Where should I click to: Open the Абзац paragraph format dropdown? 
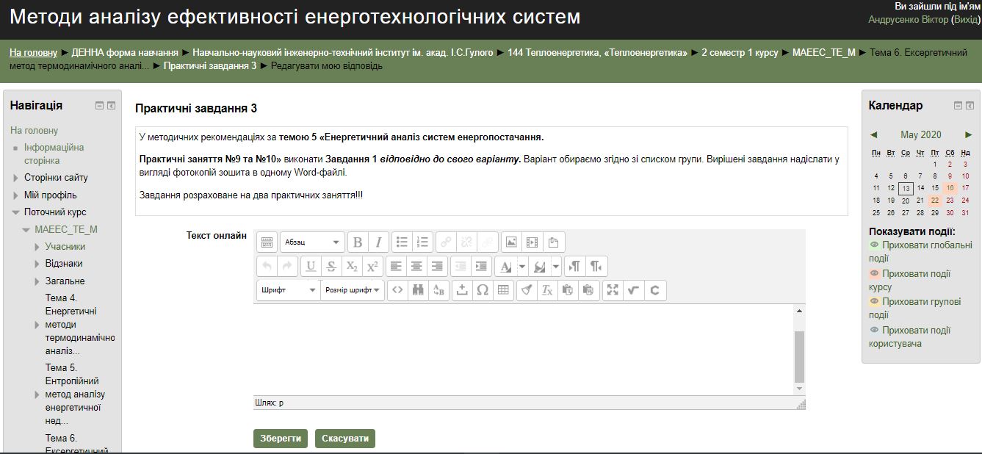(x=312, y=242)
